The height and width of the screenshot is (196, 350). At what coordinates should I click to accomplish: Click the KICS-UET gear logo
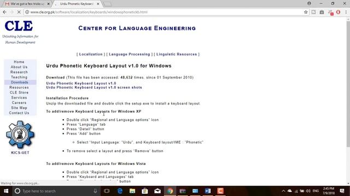coord(20,134)
